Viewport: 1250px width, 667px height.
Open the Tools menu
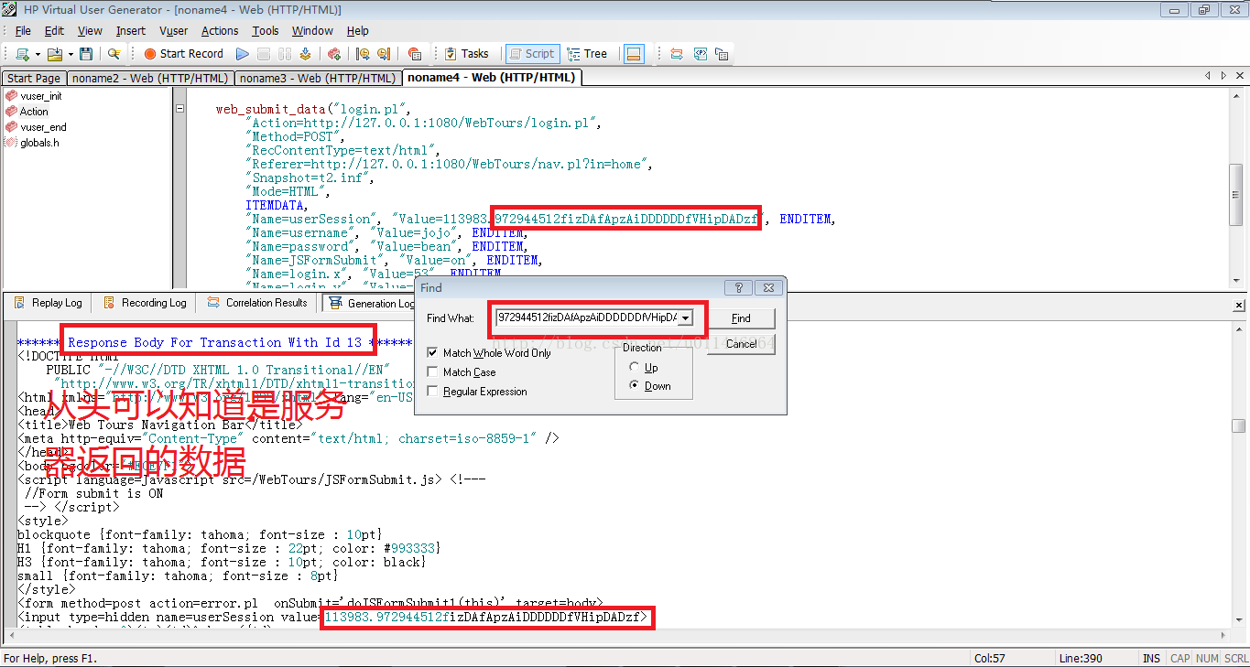pos(266,31)
